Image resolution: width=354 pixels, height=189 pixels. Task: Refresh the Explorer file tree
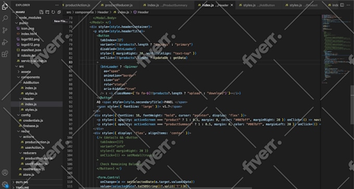pos(53,12)
